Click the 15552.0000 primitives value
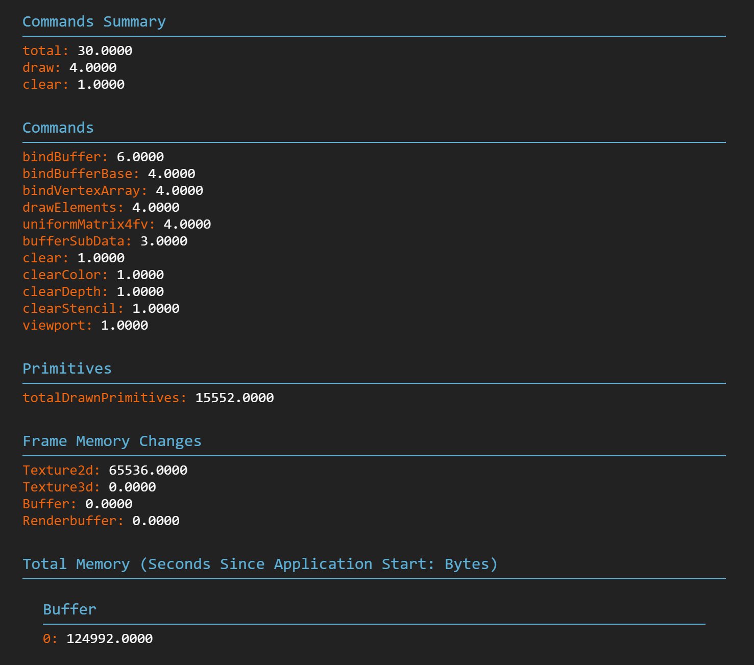 [235, 398]
